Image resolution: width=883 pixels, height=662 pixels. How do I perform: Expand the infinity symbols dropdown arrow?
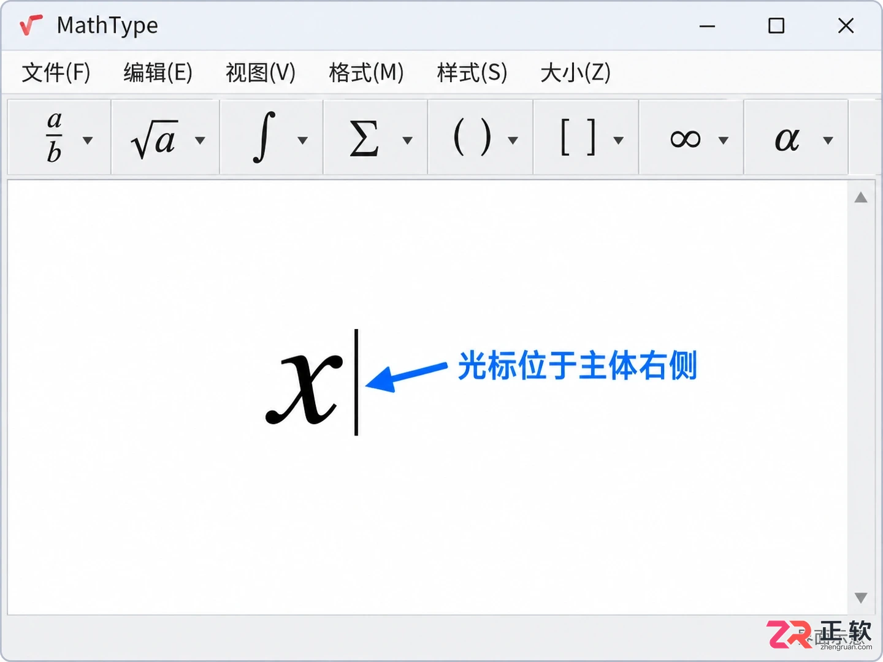coord(724,140)
